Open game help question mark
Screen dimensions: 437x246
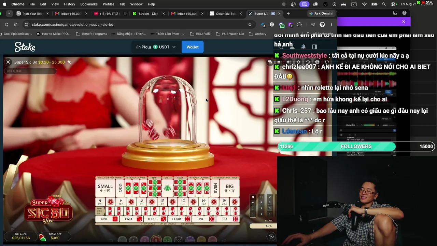point(317,62)
